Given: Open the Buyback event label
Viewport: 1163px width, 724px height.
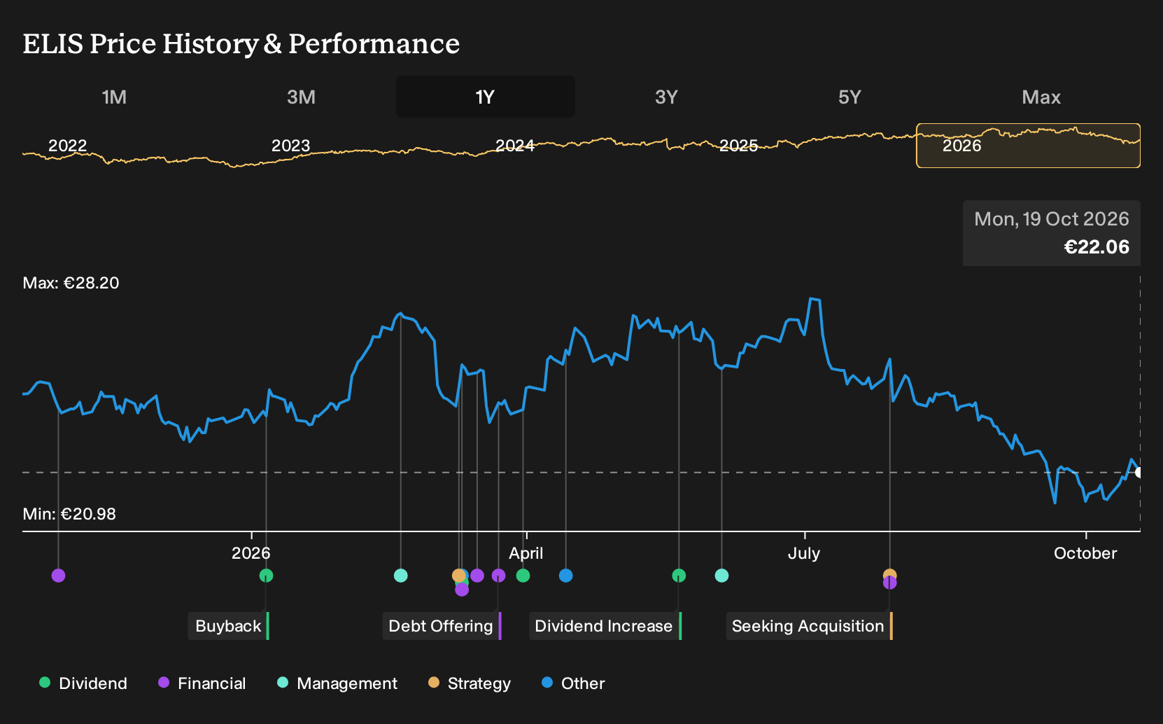Looking at the screenshot, I should click(229, 626).
